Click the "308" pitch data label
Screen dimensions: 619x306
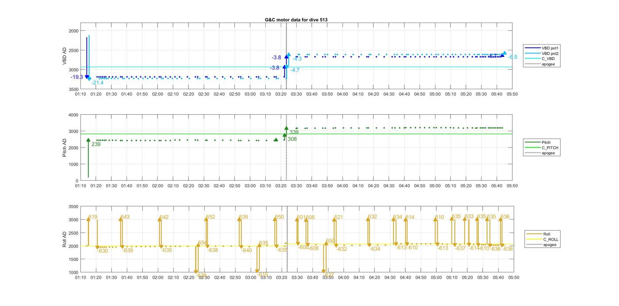pos(292,139)
